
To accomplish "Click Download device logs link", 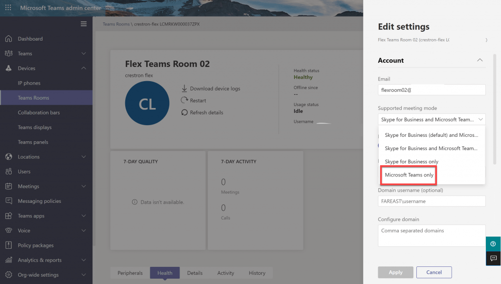I will click(x=215, y=88).
